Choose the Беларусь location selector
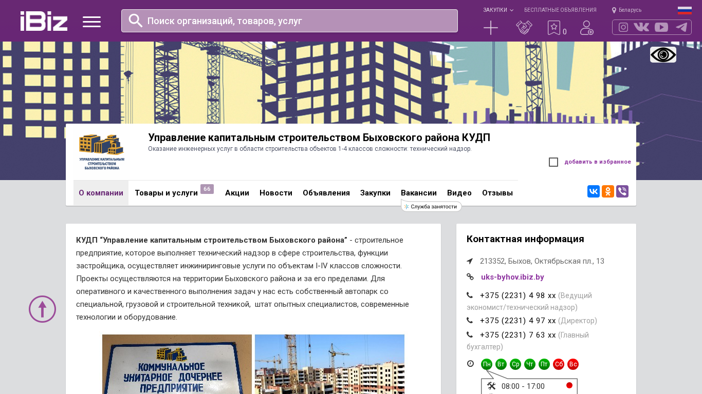This screenshot has height=394, width=702. 626,10
